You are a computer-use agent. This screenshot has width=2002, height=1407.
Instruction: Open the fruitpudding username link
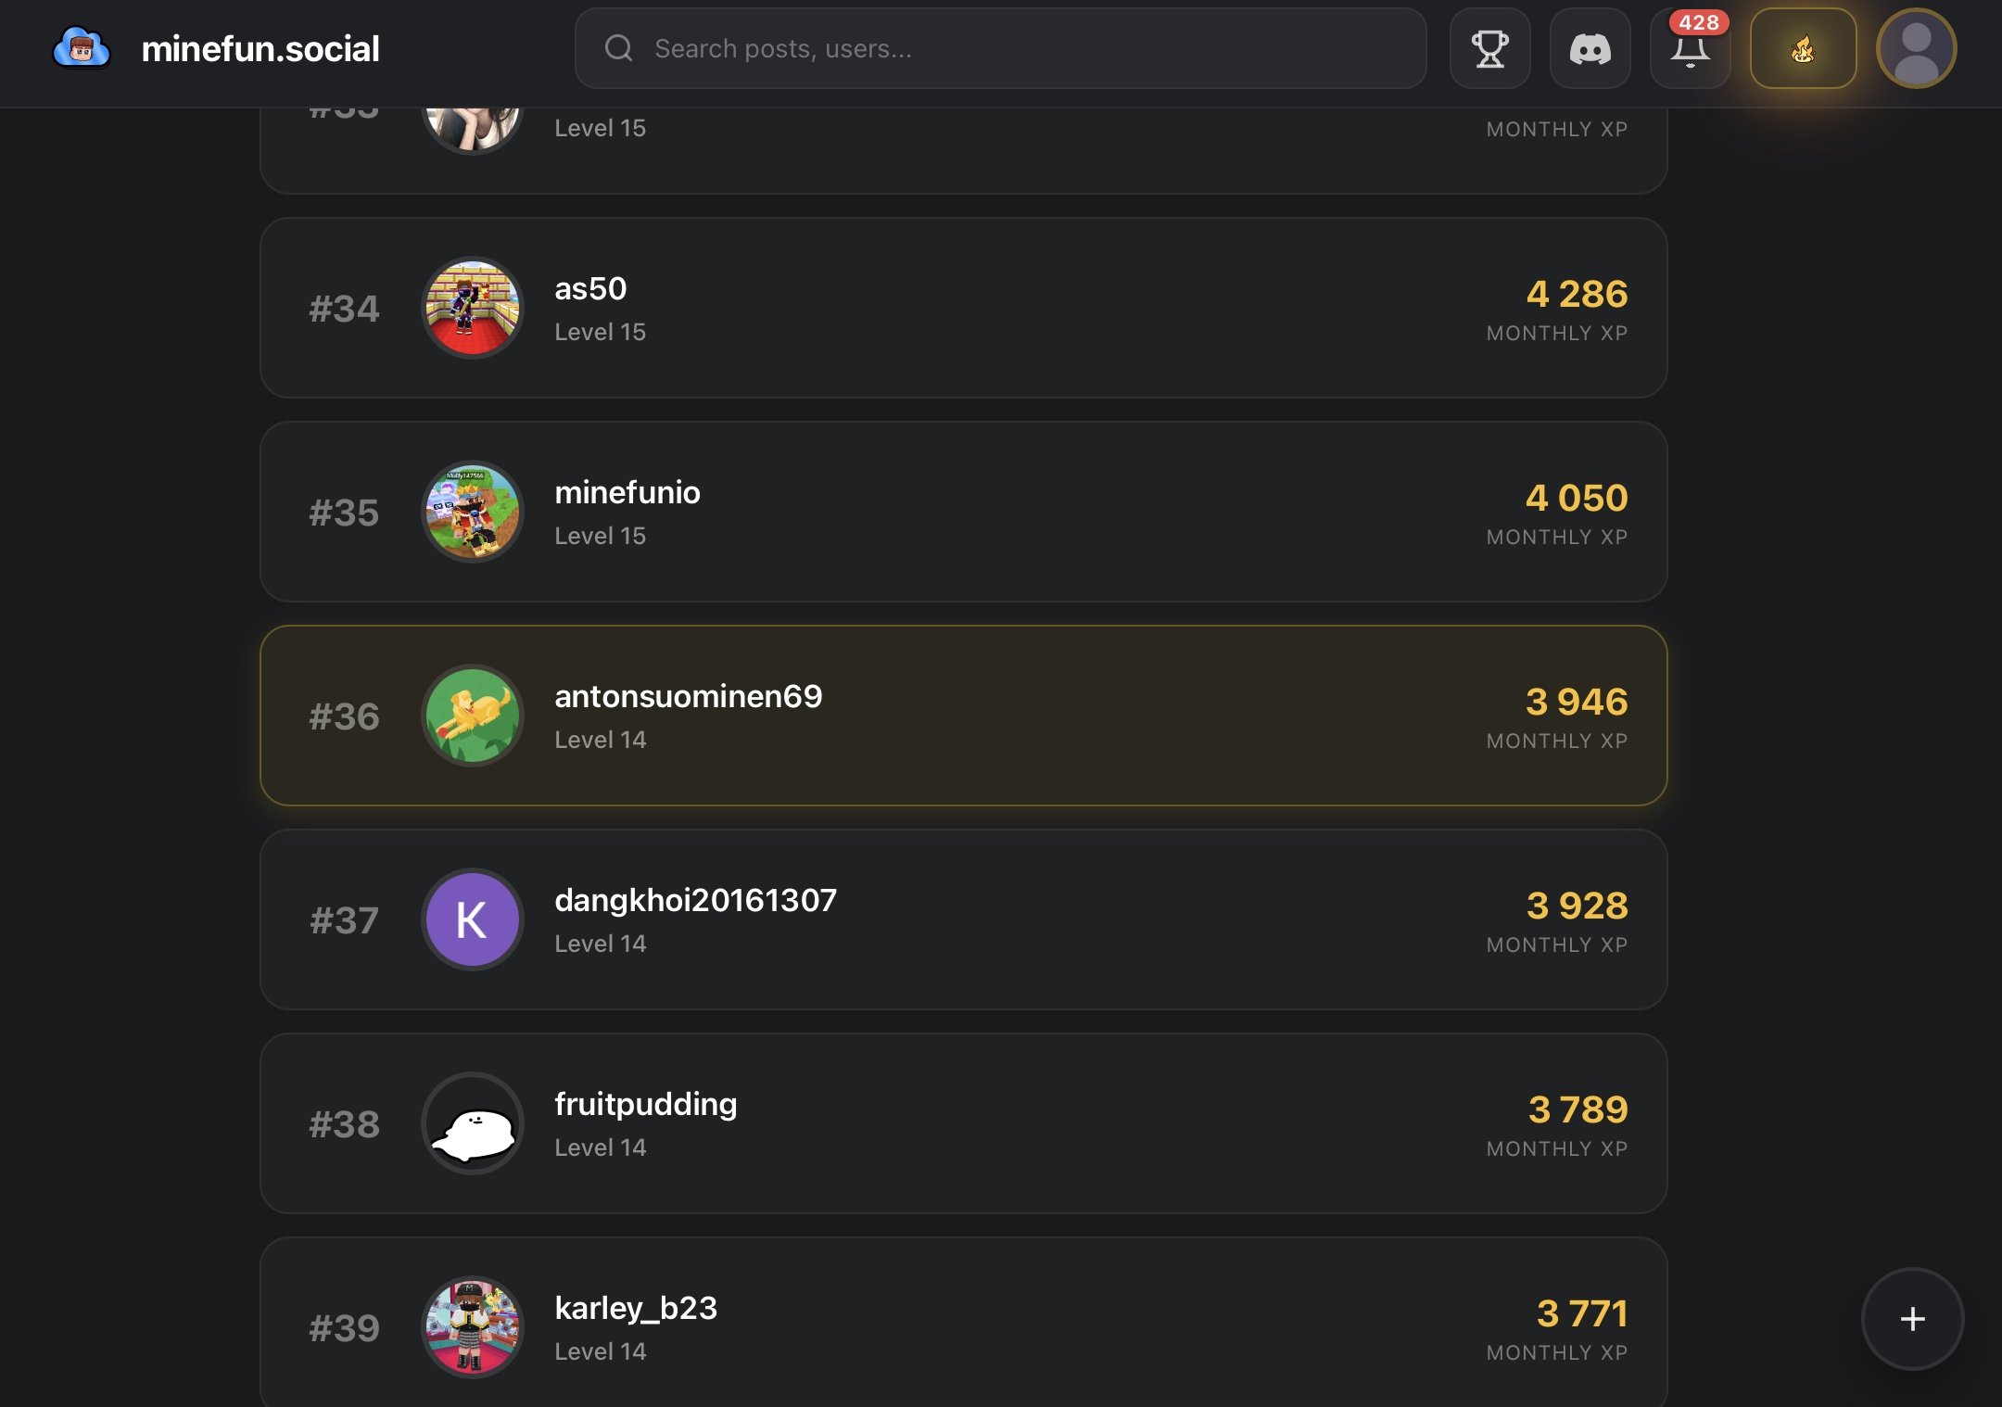(645, 1104)
